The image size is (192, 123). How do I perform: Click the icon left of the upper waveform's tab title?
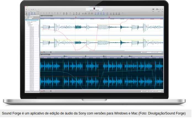[x=41, y=16]
